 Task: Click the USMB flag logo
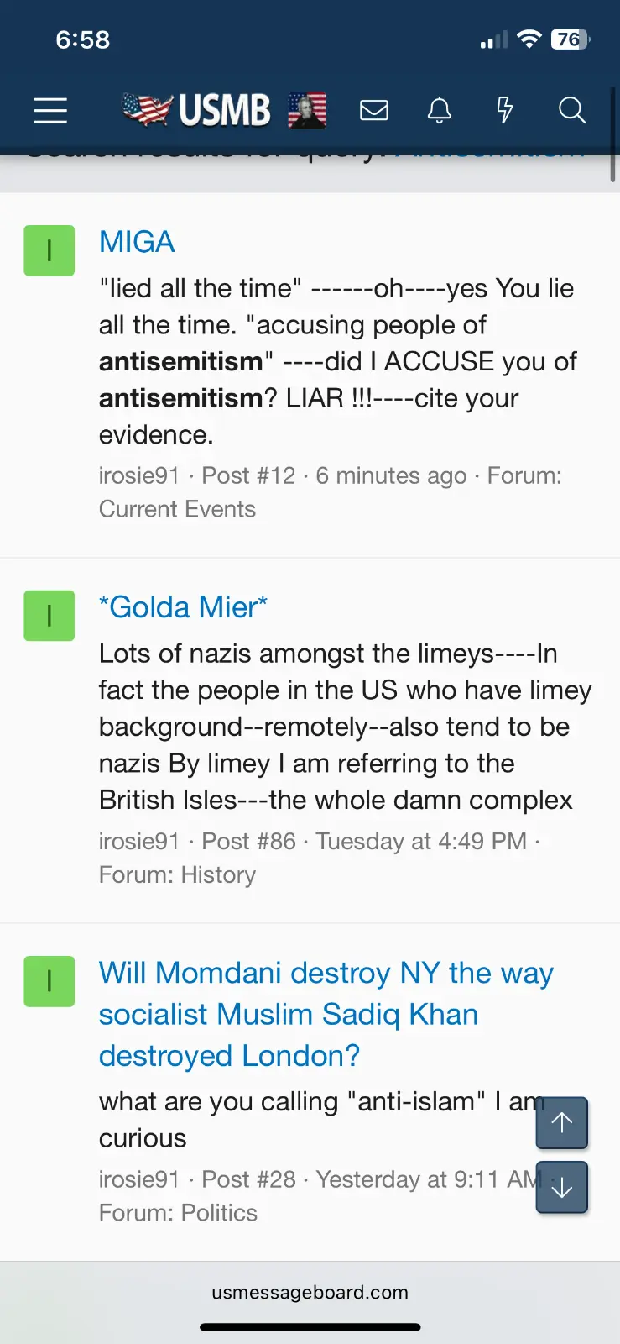point(196,110)
